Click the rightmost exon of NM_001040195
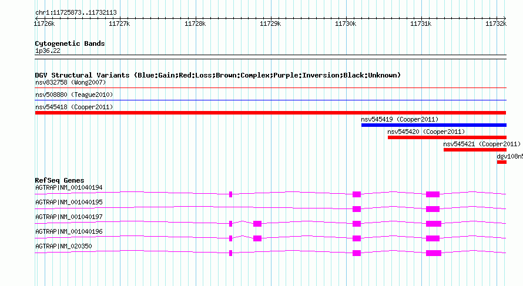The height and width of the screenshot is (286, 523). (433, 209)
